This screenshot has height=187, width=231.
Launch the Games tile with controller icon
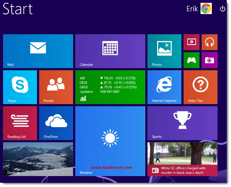pos(192,60)
